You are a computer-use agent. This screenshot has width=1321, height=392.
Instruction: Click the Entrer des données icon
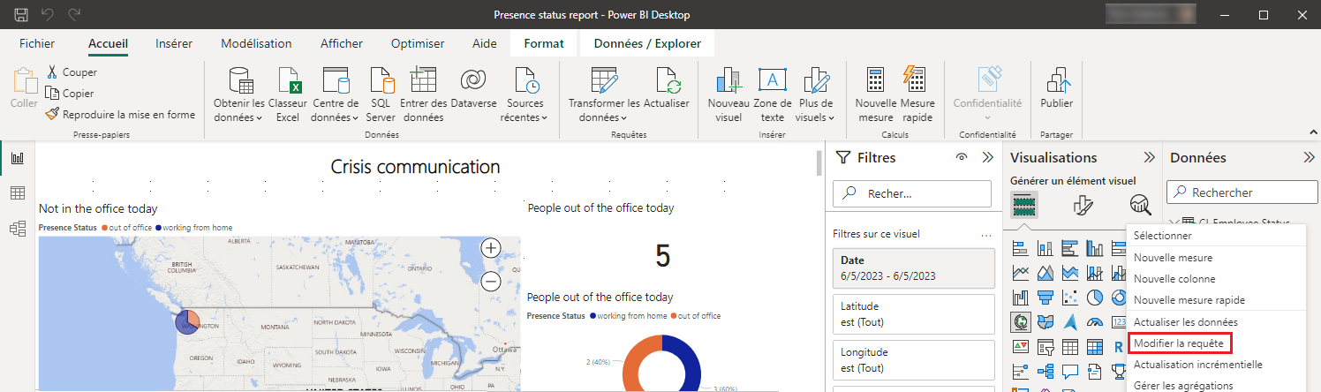[423, 94]
